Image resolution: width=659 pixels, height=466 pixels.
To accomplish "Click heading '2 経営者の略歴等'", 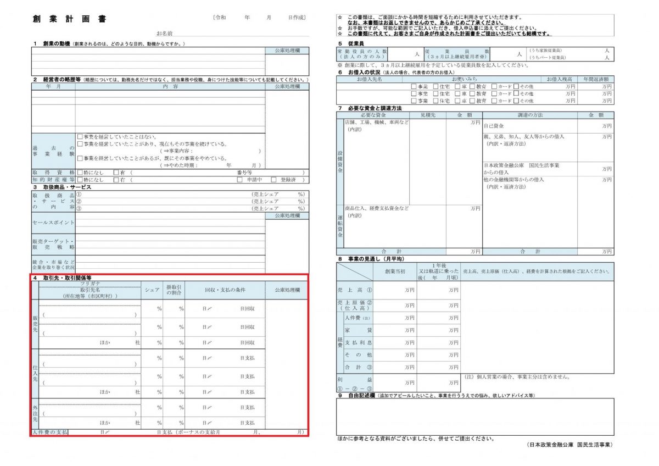I will coord(57,80).
